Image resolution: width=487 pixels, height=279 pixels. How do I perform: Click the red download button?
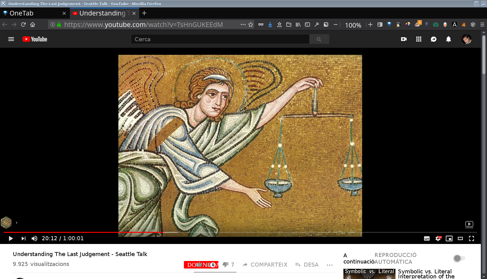pos(201,265)
